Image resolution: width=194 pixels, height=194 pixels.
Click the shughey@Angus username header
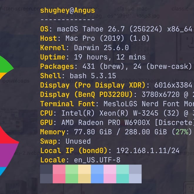(68, 11)
